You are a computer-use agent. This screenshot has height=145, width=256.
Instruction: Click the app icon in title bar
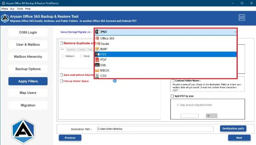(3, 3)
